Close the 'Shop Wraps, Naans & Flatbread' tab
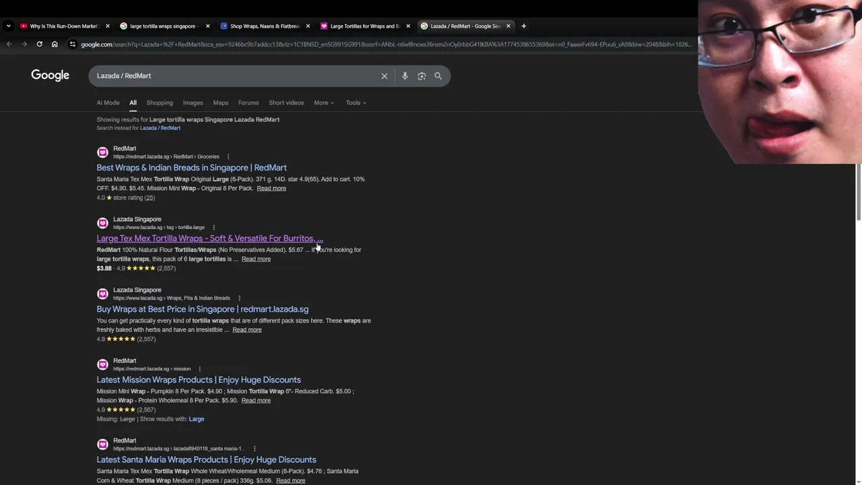 click(308, 26)
